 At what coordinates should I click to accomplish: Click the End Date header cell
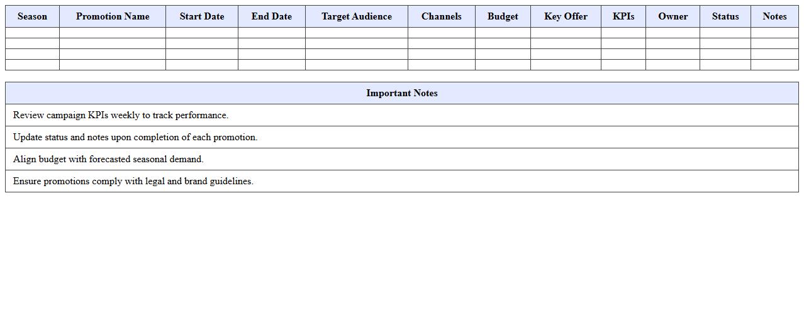(272, 16)
